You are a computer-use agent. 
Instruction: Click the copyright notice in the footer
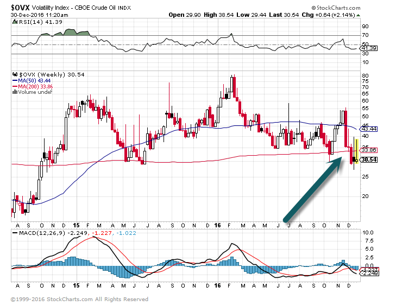point(79,299)
